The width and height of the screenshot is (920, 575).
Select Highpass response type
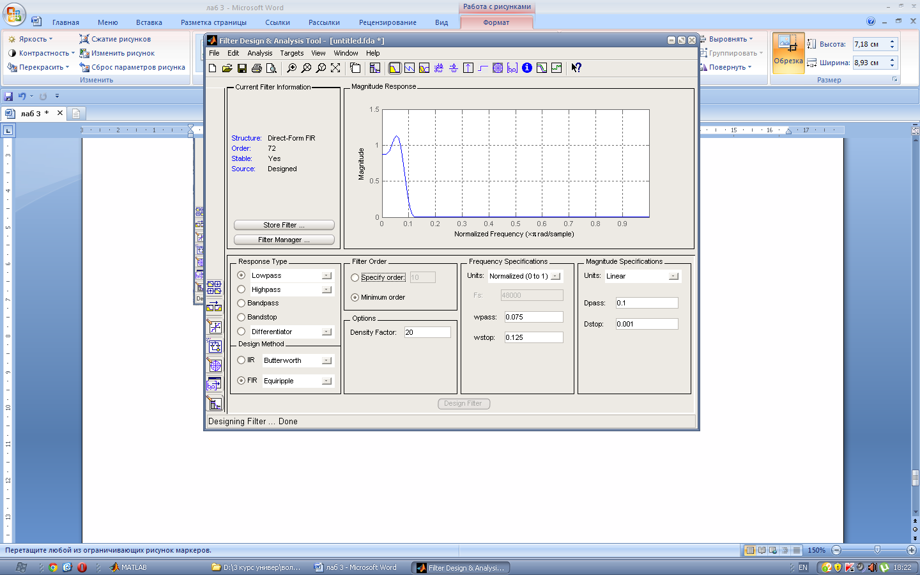[241, 289]
